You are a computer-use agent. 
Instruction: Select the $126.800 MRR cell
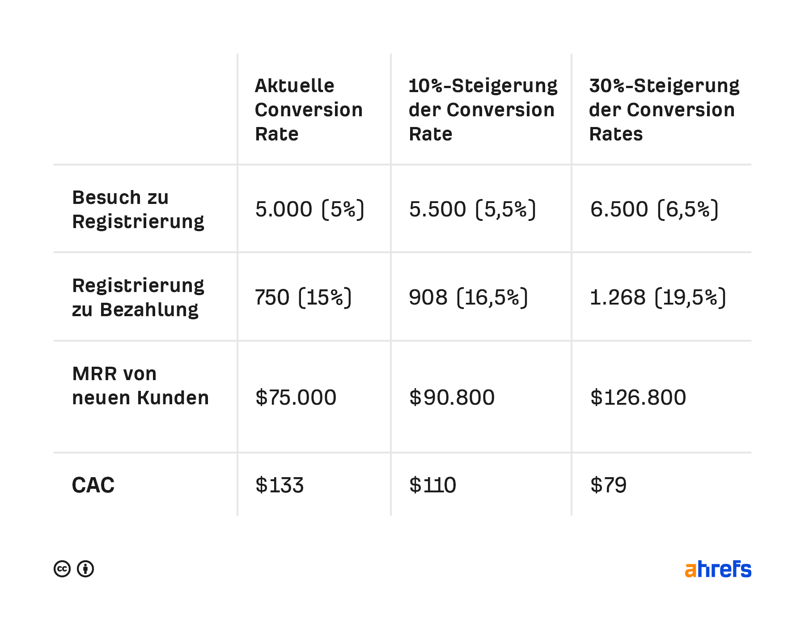[638, 397]
